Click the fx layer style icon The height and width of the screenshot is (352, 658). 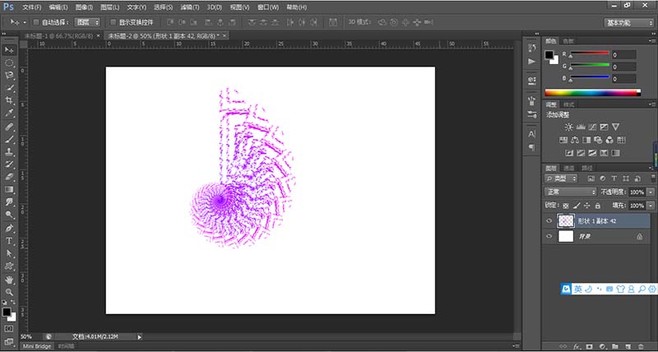pyautogui.click(x=577, y=346)
